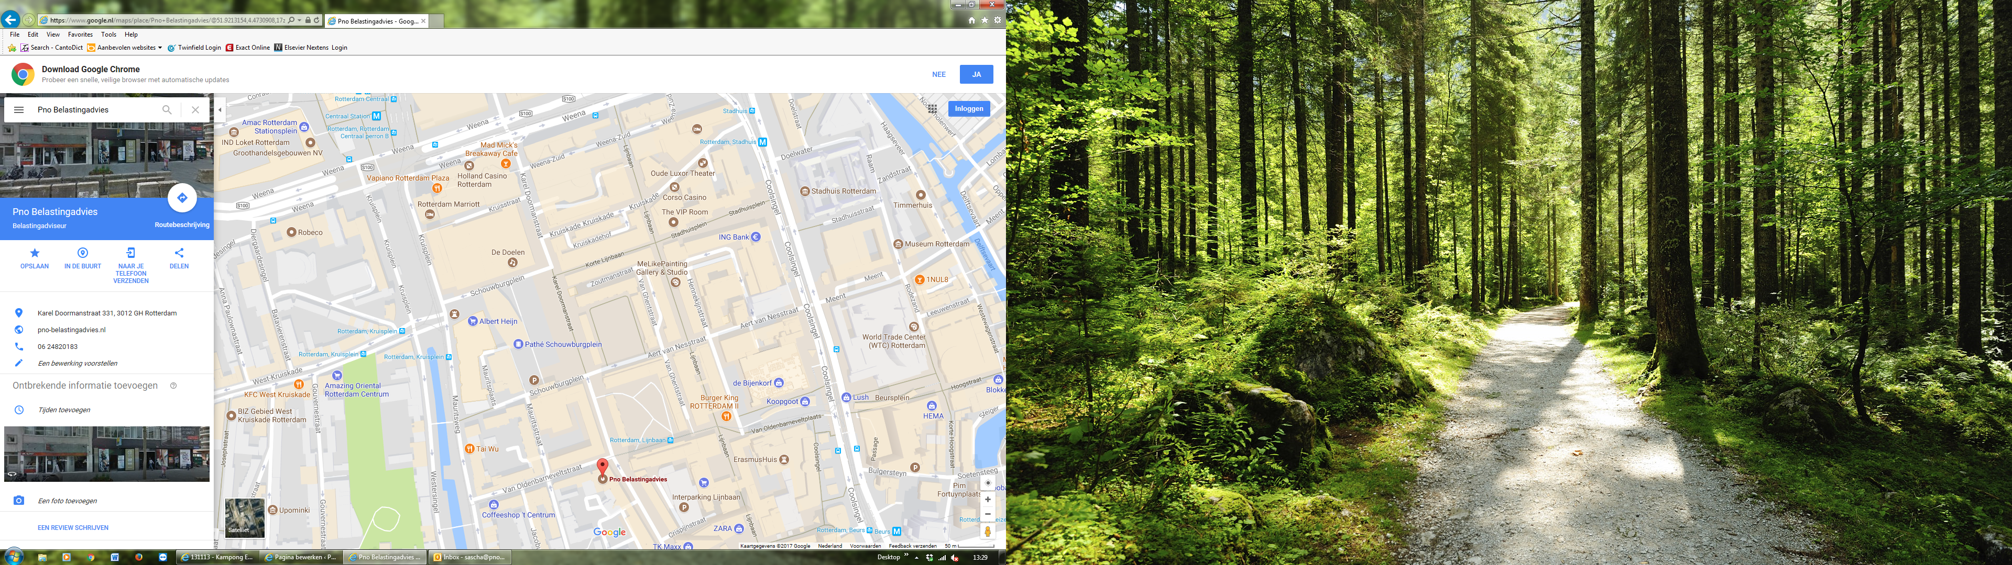The image size is (2012, 565).
Task: Refresh the page with the reload icon
Action: pos(317,20)
